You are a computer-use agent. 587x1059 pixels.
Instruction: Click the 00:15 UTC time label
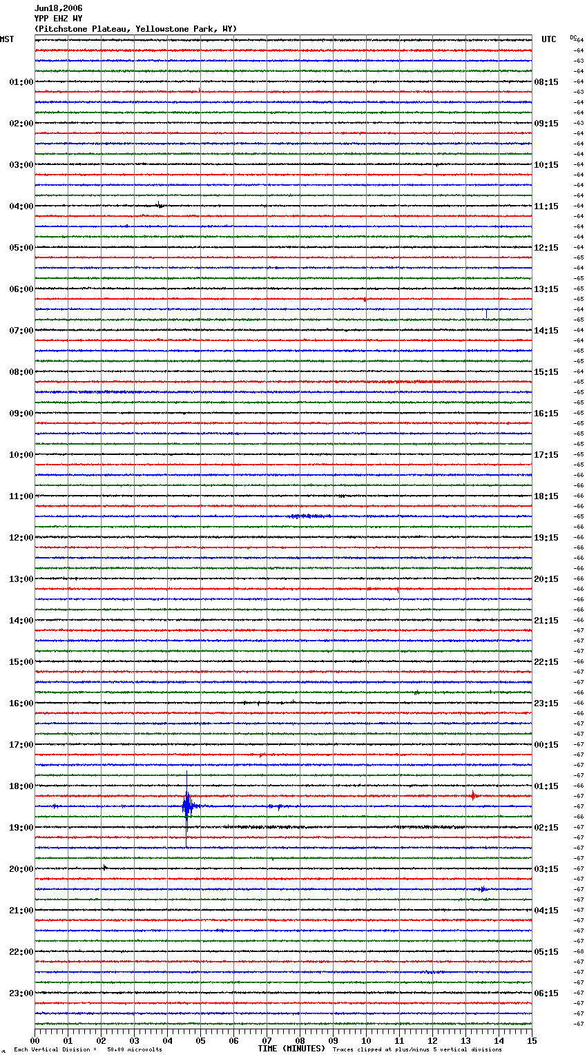pos(546,745)
